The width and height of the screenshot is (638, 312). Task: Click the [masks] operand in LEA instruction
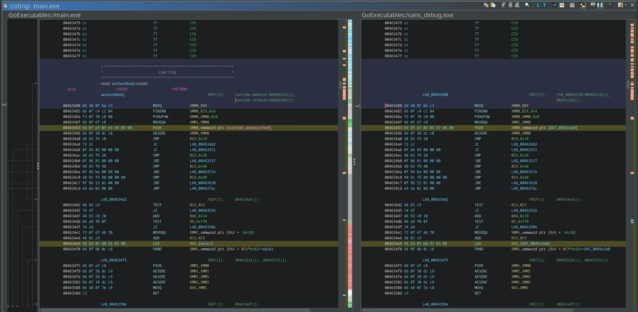pos(205,244)
